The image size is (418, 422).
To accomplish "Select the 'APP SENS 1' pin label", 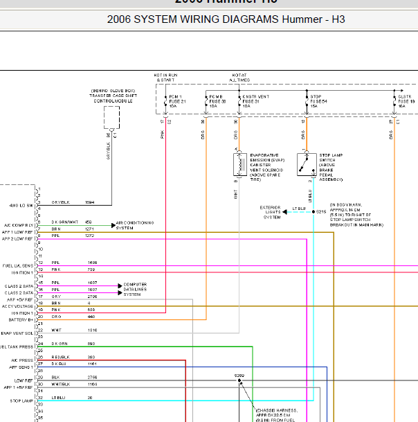I will (21, 367).
